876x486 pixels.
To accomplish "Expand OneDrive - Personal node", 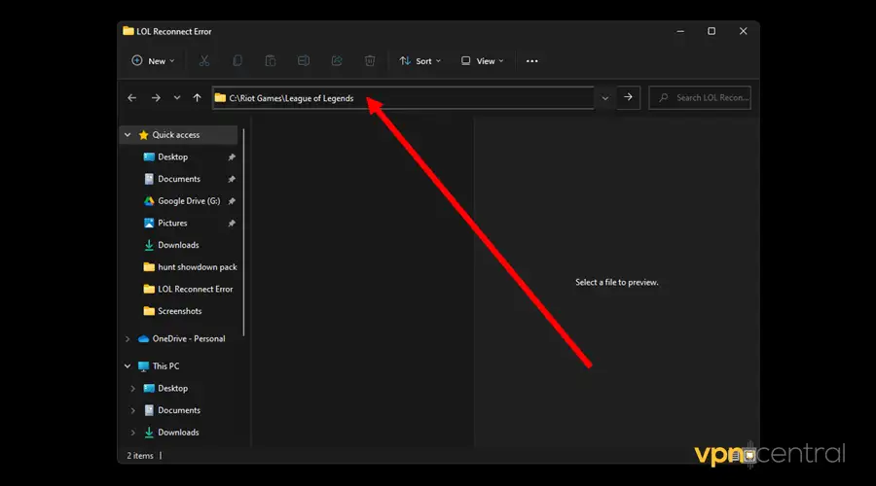I will click(x=128, y=338).
